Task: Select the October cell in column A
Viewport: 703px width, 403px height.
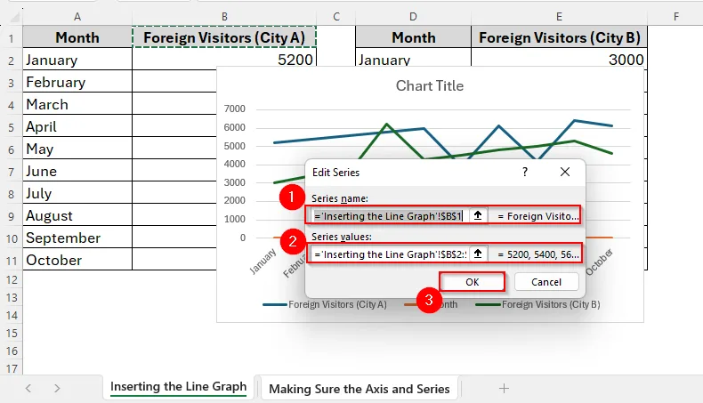Action: pos(77,260)
